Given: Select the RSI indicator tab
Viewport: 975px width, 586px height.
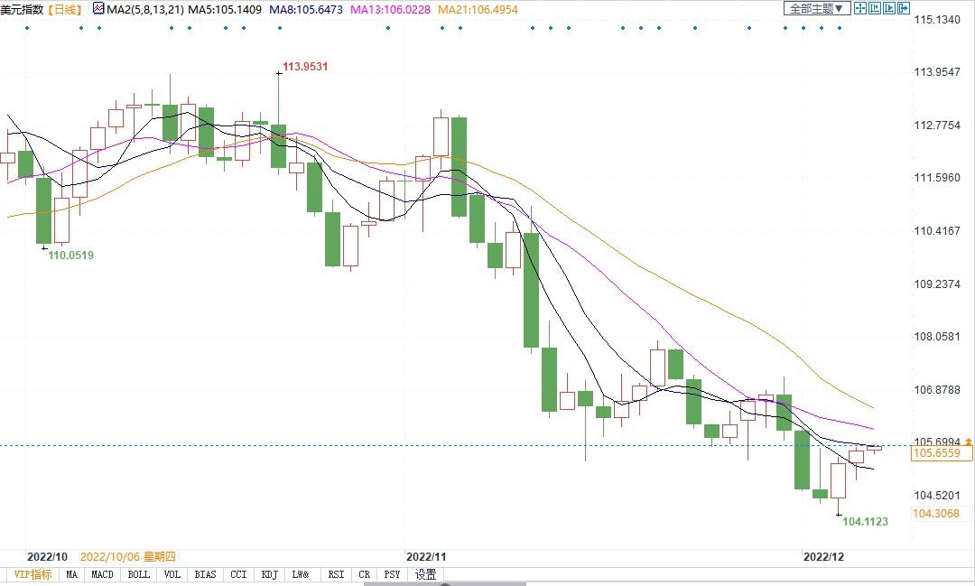Looking at the screenshot, I should (x=336, y=574).
